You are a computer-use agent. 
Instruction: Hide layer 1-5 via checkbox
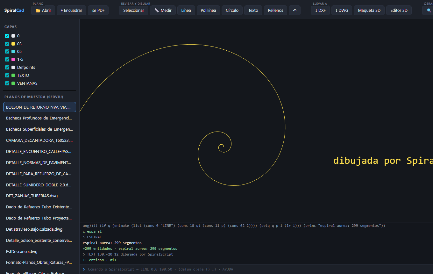click(7, 60)
